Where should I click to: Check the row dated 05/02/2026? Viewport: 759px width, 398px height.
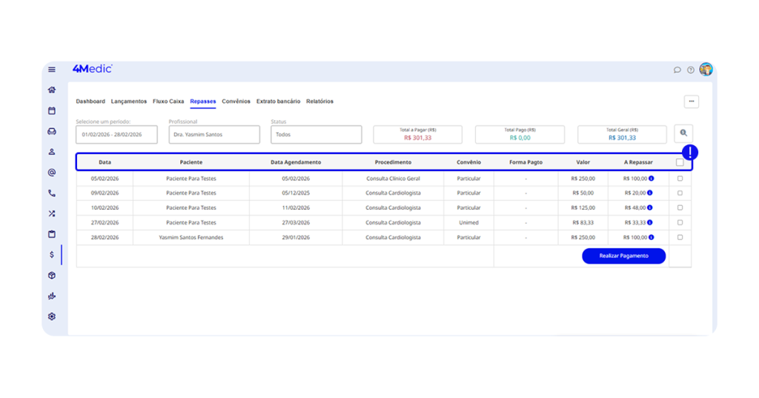pyautogui.click(x=680, y=179)
